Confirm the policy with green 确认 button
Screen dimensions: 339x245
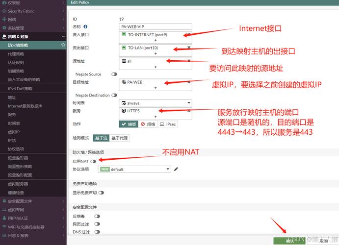[289, 241]
